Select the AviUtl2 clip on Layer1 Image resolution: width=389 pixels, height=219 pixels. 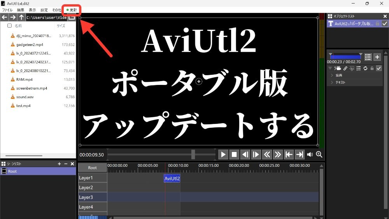[x=172, y=178]
